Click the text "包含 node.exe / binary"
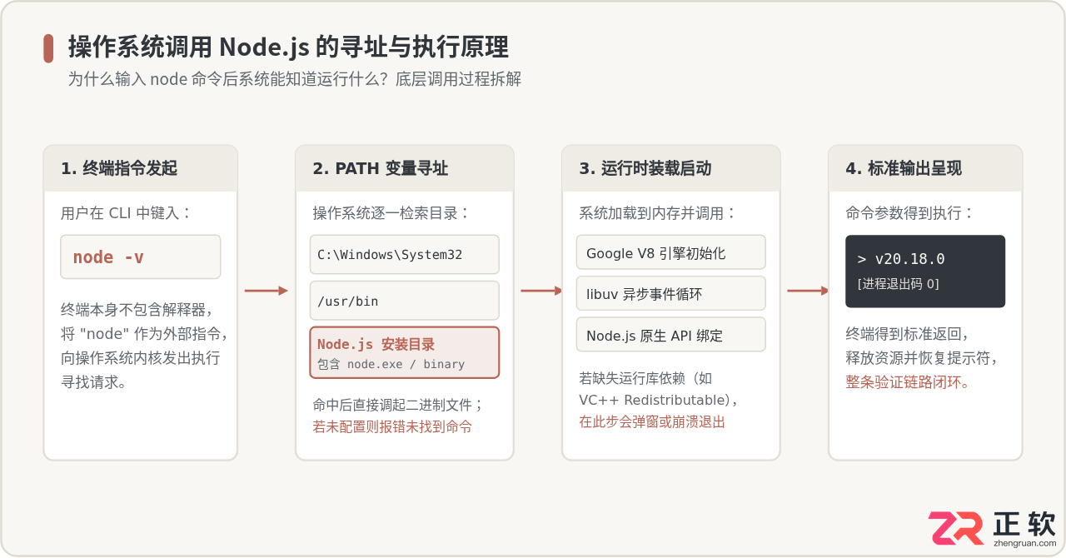This screenshot has height=558, width=1066. 391,364
